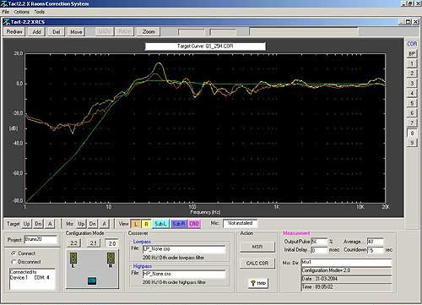Click the blue subwoofer icon in configuration panel
Screen dimensions: 422x305
[92, 280]
